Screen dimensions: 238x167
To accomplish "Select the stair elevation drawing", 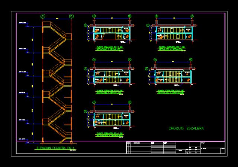I will pyautogui.click(x=57, y=82).
